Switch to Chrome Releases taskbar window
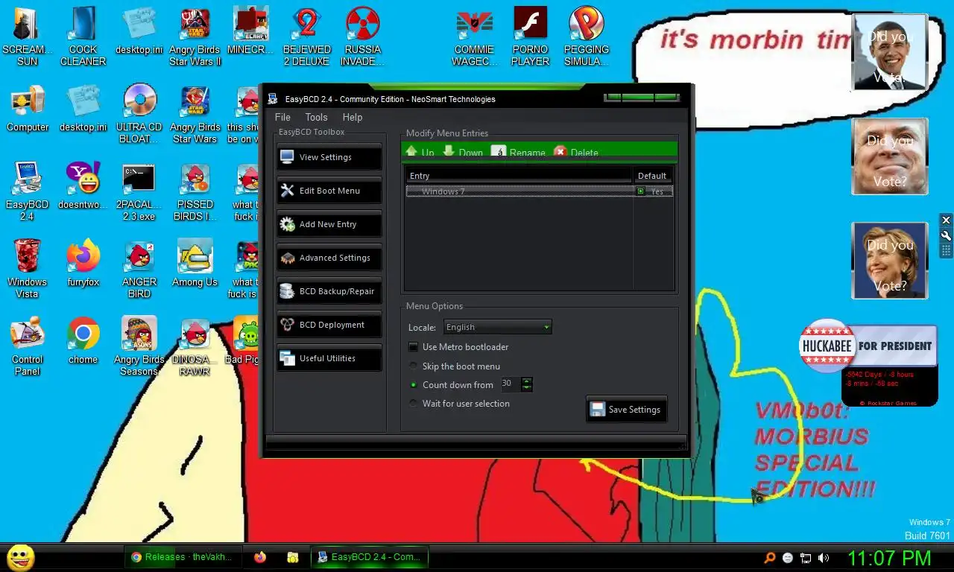Viewport: 954px width, 572px height. click(x=183, y=557)
